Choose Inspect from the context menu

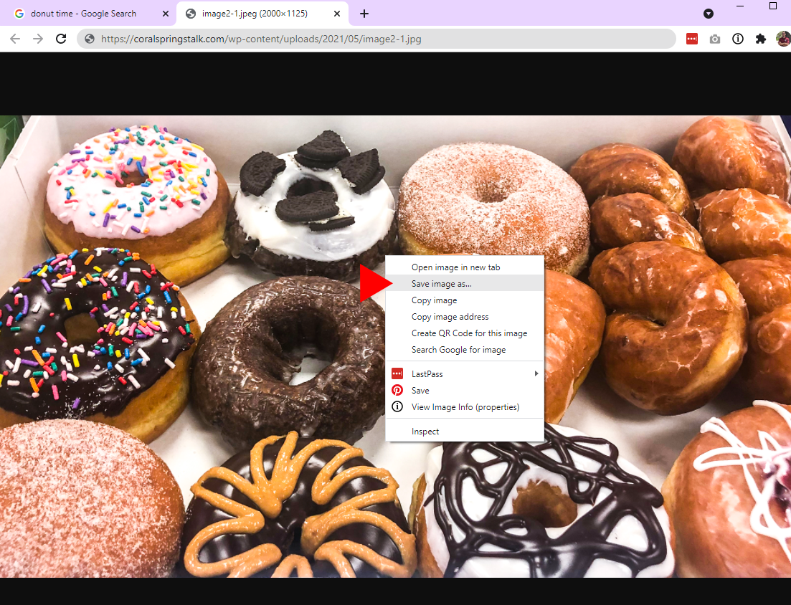[465, 432]
